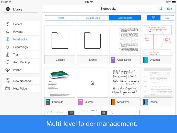Click the teal Drawings cover icon

146,60
